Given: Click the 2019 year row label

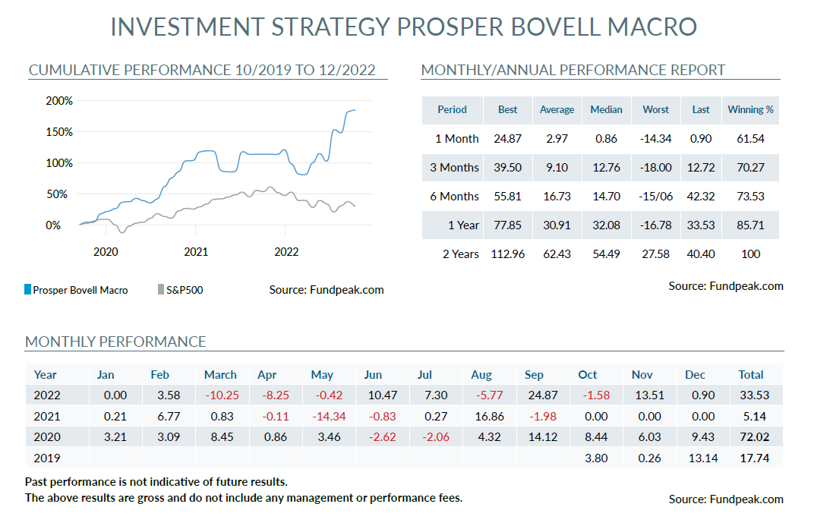Looking at the screenshot, I should point(46,458).
